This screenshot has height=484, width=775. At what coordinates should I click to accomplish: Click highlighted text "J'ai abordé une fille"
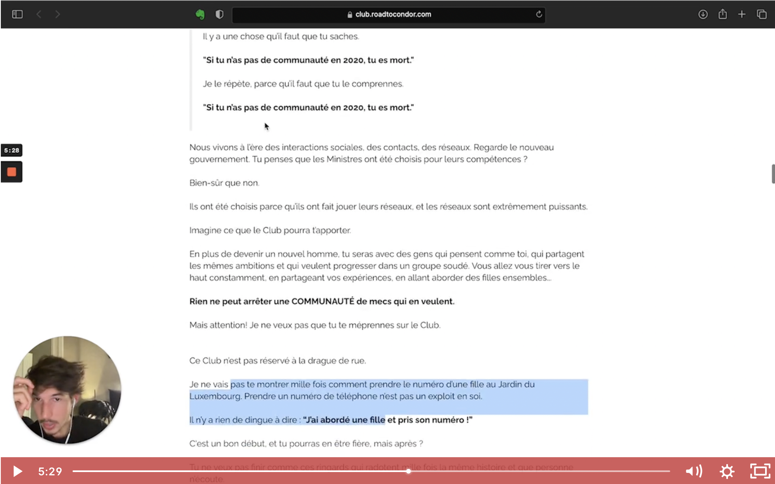click(344, 420)
